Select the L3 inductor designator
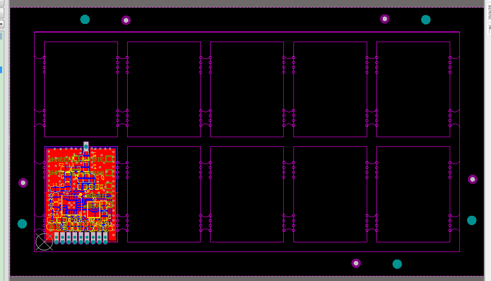491x281 pixels. (72, 165)
